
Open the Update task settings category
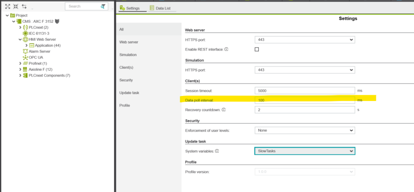pos(130,93)
